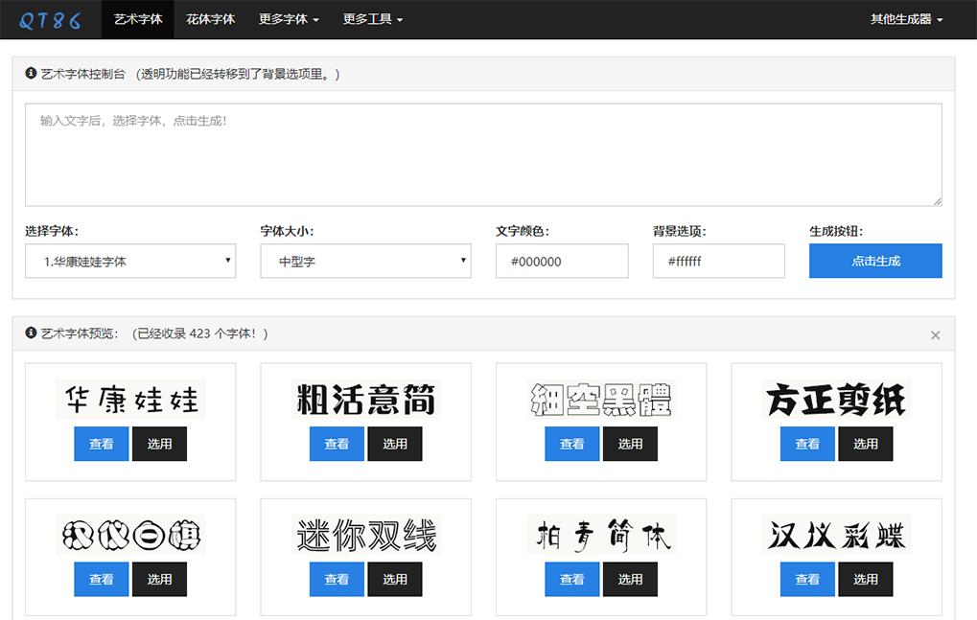The width and height of the screenshot is (977, 620).
Task: Click the bubble-style font preview in second row
Action: tap(130, 534)
